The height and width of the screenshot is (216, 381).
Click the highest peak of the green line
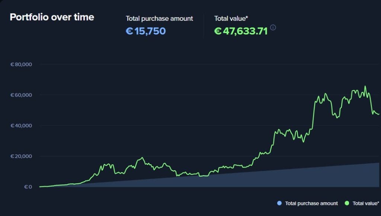click(365, 86)
